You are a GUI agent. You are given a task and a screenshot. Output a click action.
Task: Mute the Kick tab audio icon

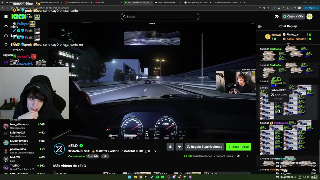(x=148, y=2)
